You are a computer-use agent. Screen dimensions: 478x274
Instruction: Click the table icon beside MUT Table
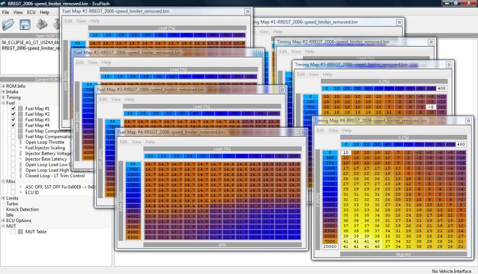click(x=21, y=231)
